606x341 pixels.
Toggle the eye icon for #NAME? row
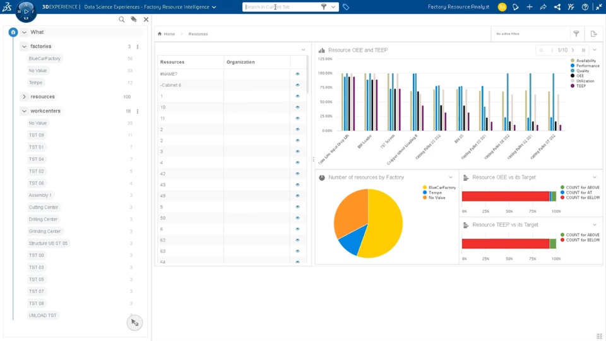click(297, 74)
